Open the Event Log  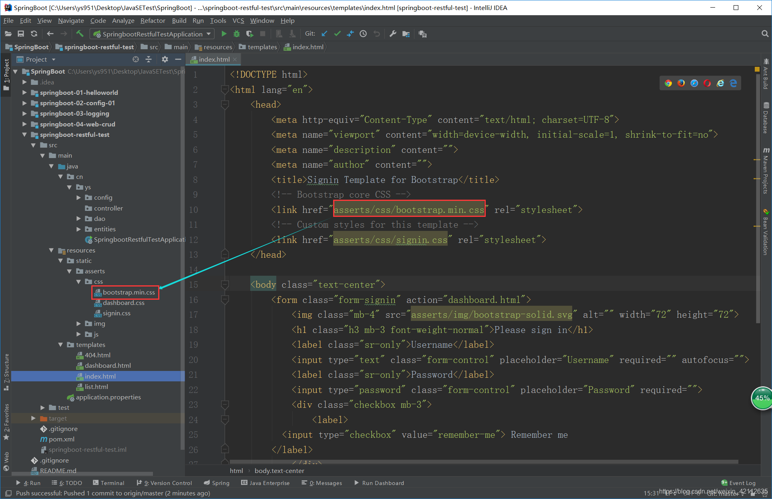point(738,483)
